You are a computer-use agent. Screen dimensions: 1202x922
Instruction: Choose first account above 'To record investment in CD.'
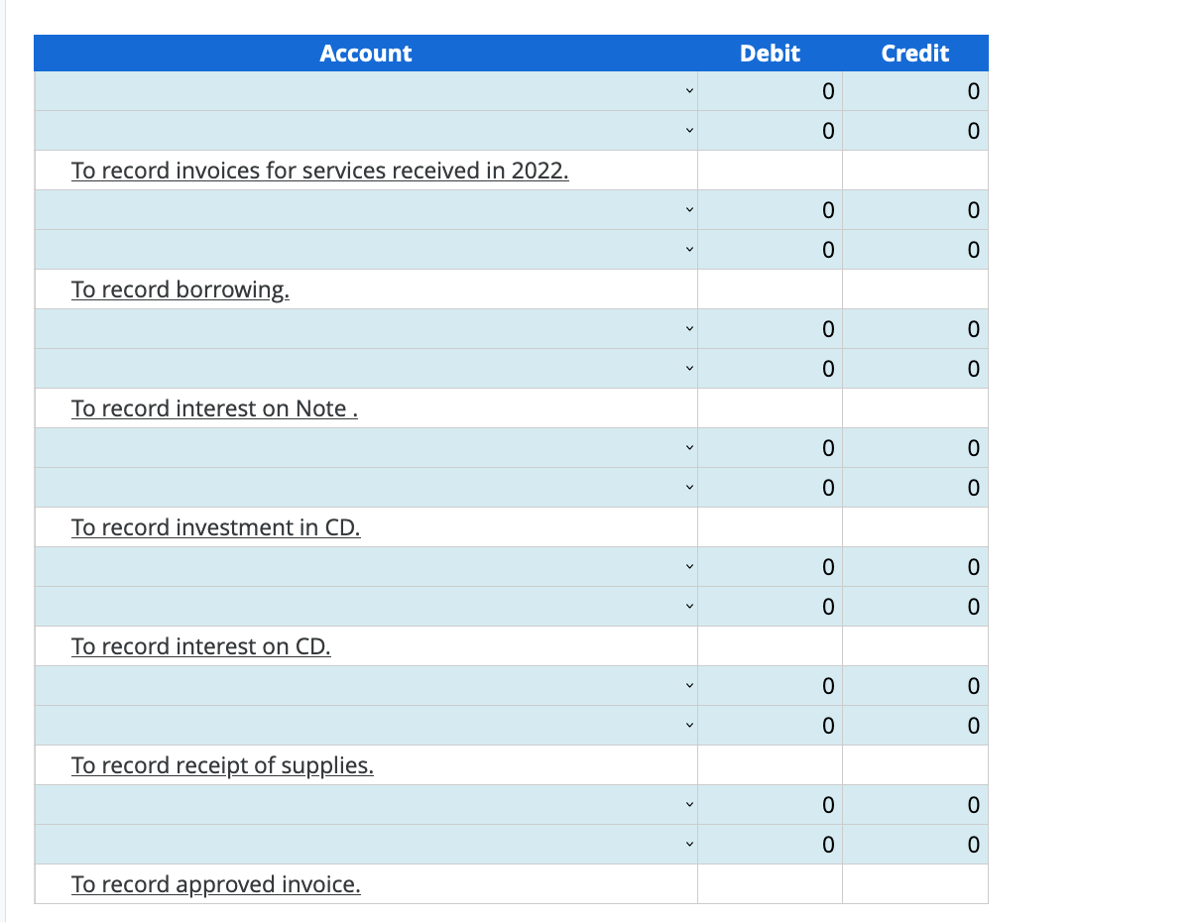(x=366, y=448)
